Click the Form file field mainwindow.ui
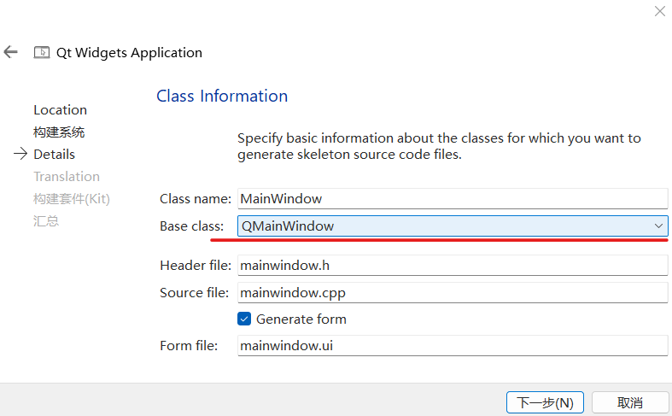 (453, 346)
